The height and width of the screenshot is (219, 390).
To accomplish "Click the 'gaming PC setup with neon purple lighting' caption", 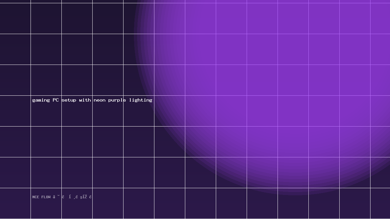I will click(x=92, y=100).
